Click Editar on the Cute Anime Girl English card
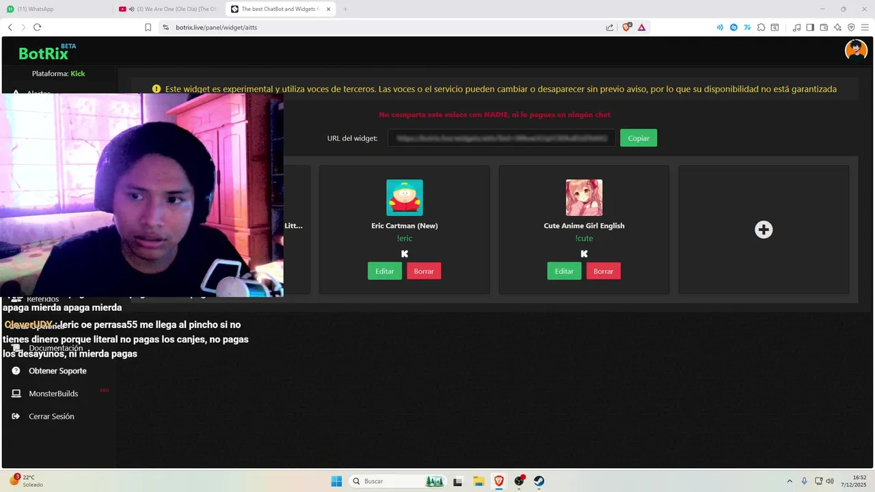 tap(564, 271)
